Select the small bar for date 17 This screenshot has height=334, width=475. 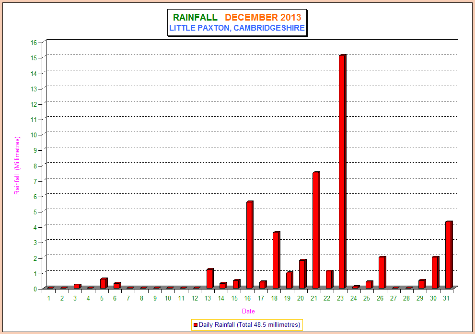click(263, 285)
